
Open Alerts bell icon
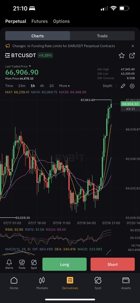(9, 262)
